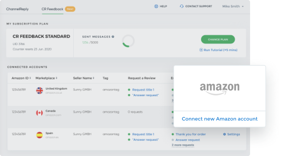Click Connect new Amazon account
282x156 pixels.
[219, 119]
